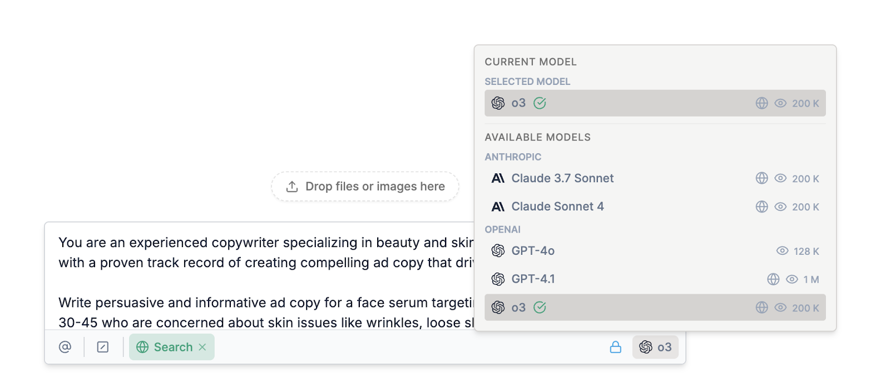Image resolution: width=890 pixels, height=377 pixels.
Task: Remove the Search toggle using its X
Action: 202,347
